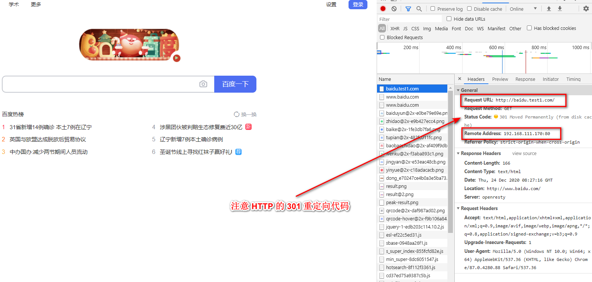Enable the Preserve log checkbox
The height and width of the screenshot is (282, 592).
[433, 8]
